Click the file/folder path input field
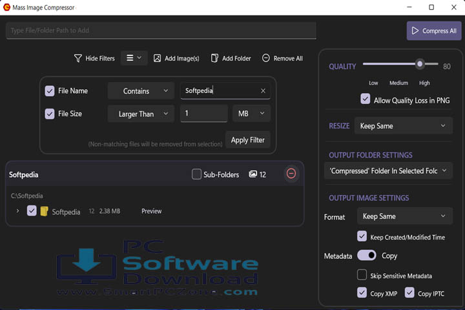The image size is (465, 310). 161,30
